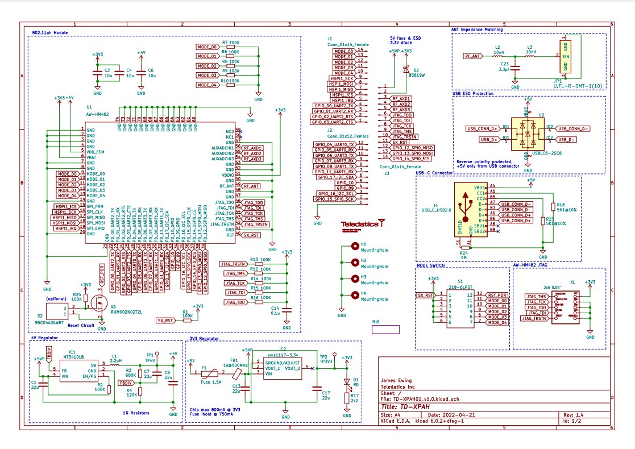Click the GPIO_17_I2C_SDA label on connector J2
This screenshot has height=449, width=635.
point(336,177)
